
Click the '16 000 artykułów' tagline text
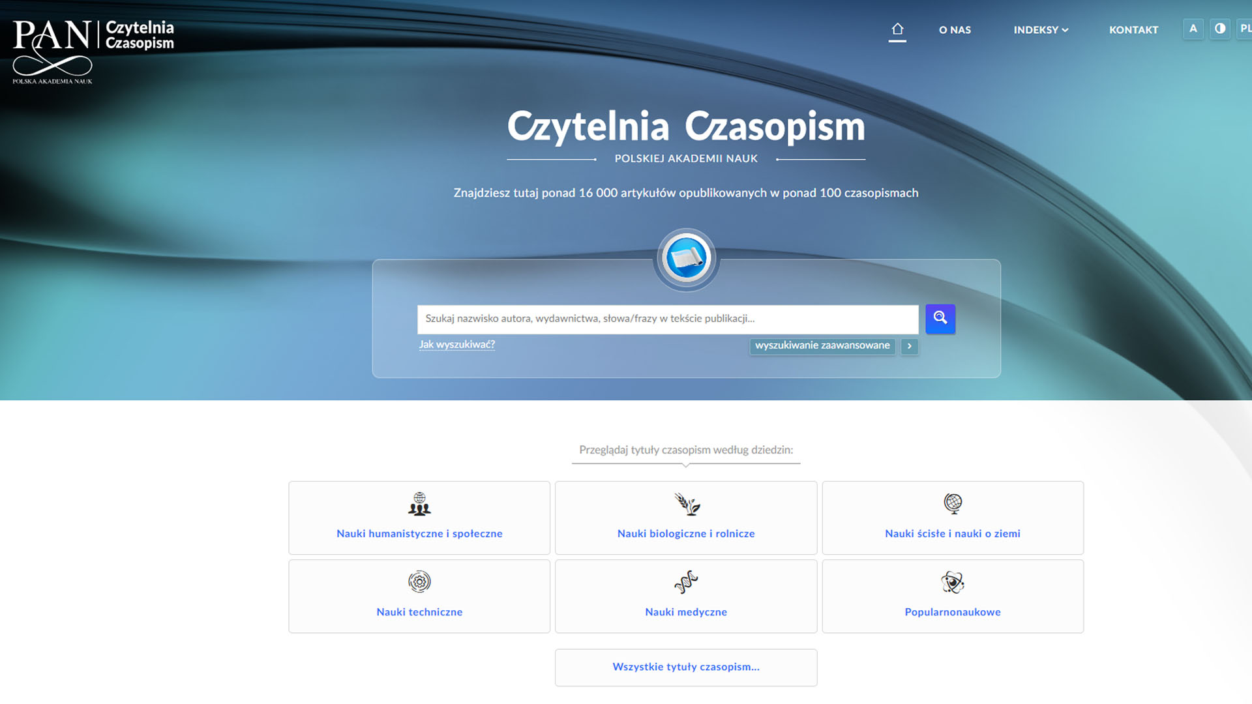[x=686, y=193]
